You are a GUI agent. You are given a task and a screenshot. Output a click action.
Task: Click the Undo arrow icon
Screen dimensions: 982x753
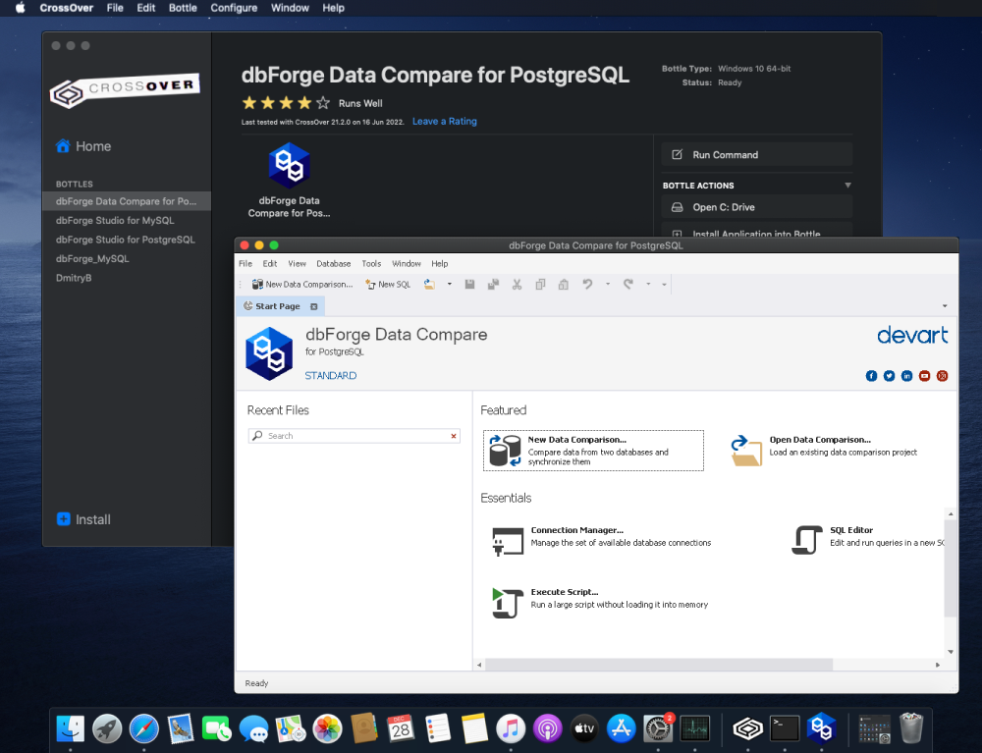587,284
